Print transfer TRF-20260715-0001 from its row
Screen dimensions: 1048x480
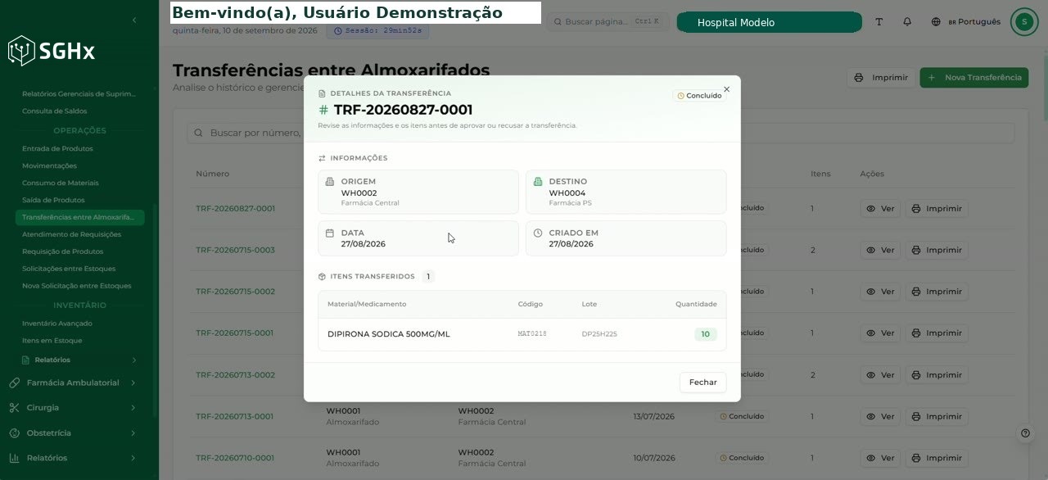pyautogui.click(x=937, y=334)
